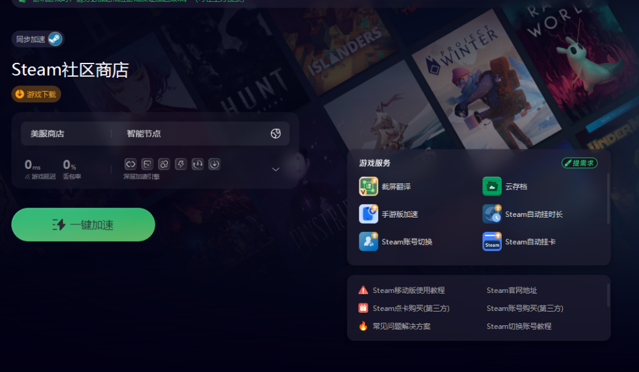The image size is (639, 372).
Task: Click the 丢包率 0% packet loss value
Action: tap(69, 165)
